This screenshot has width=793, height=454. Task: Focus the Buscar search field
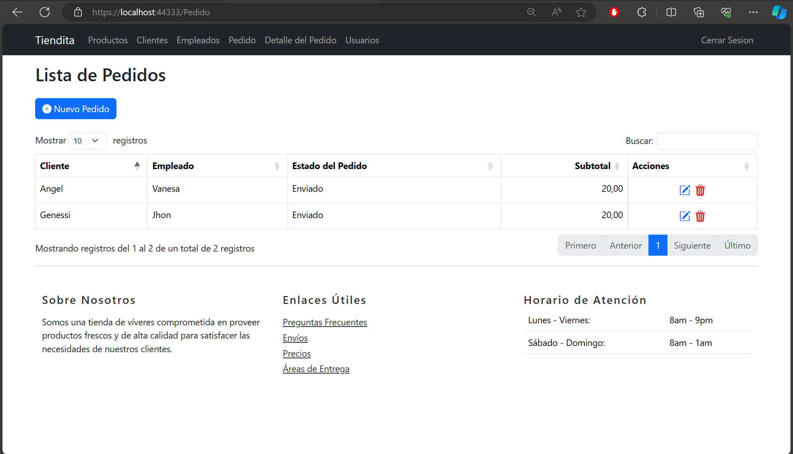[707, 141]
